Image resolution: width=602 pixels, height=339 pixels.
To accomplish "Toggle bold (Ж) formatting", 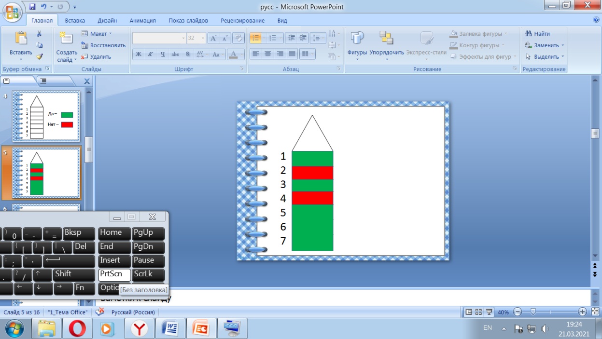I will 139,54.
